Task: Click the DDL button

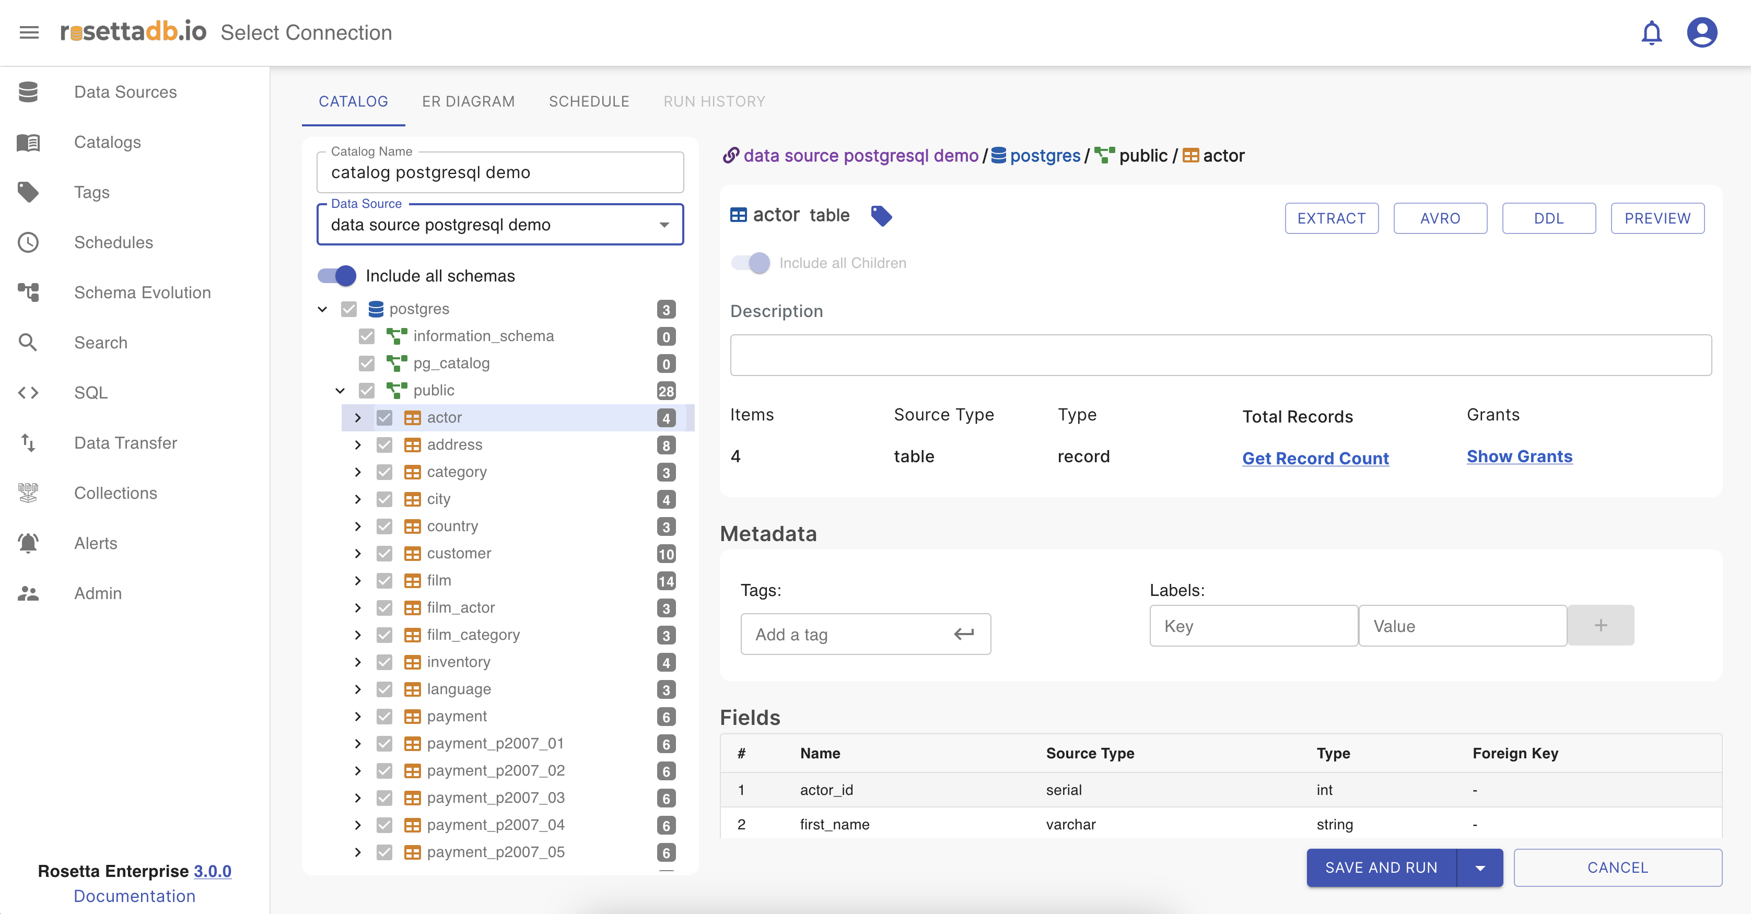Action: pyautogui.click(x=1548, y=218)
